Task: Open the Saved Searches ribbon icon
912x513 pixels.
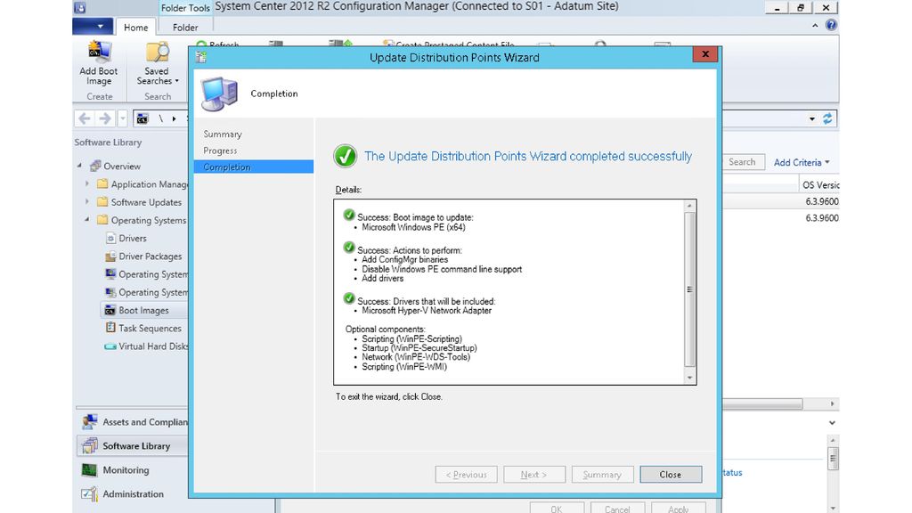Action: [x=157, y=53]
